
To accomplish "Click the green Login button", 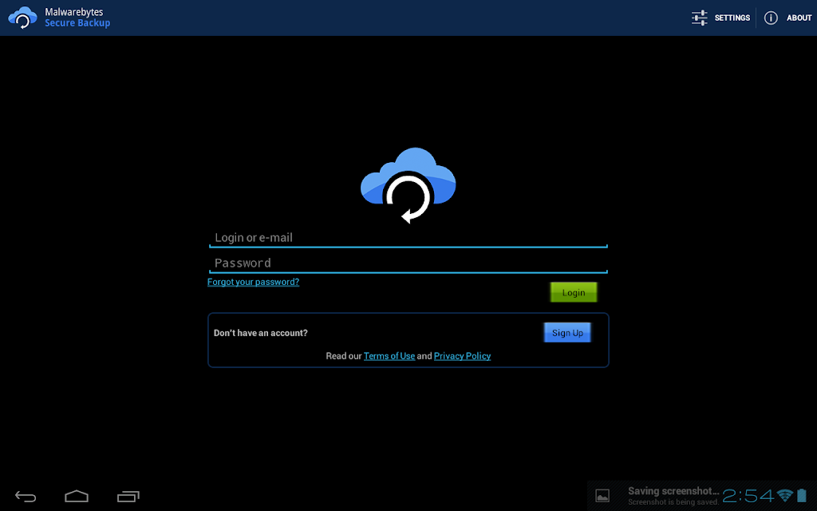I will tap(574, 292).
